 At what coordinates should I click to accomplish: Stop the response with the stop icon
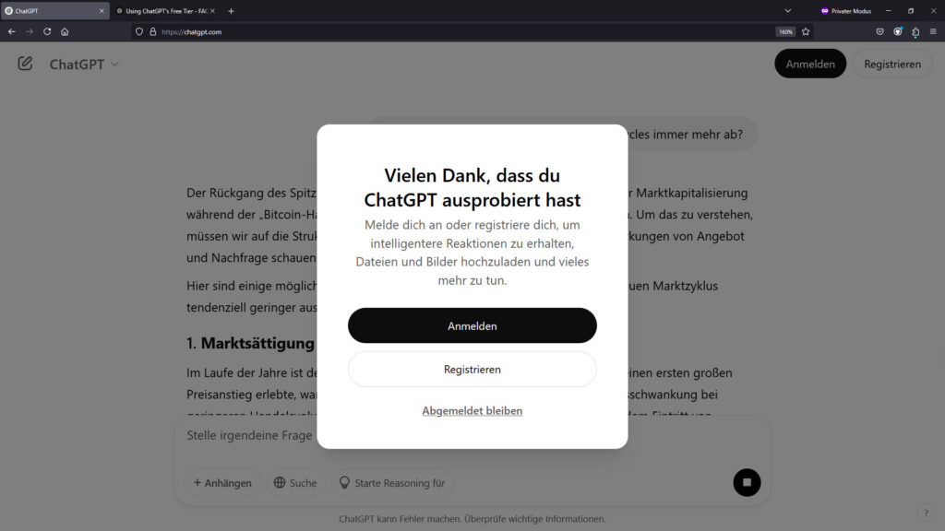coord(747,482)
